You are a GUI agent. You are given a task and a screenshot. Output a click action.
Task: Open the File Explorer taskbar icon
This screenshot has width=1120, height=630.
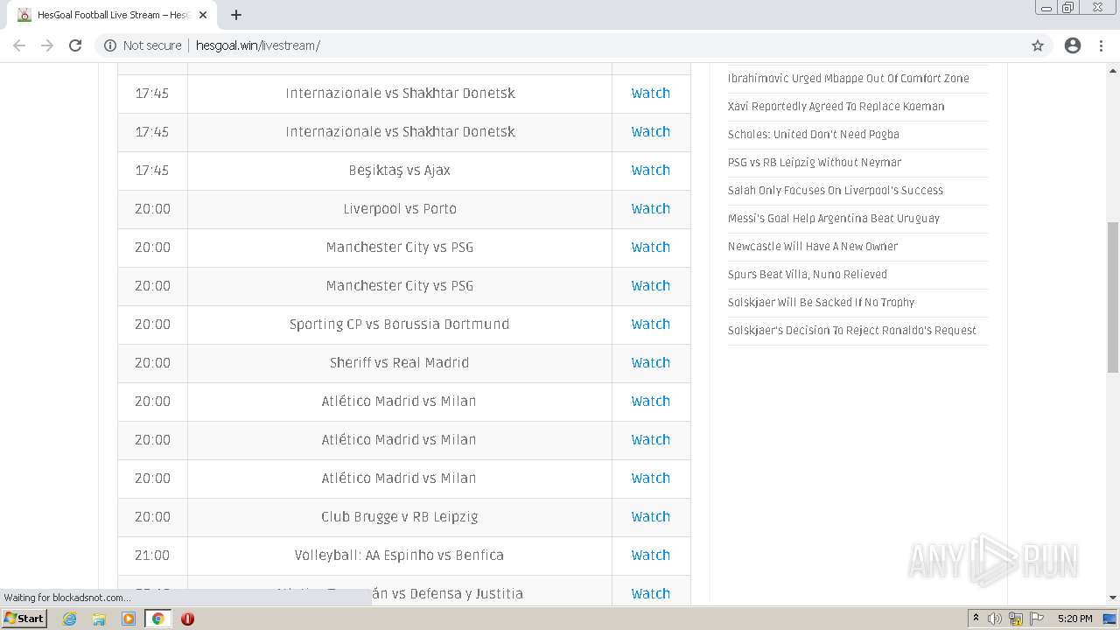tap(99, 619)
